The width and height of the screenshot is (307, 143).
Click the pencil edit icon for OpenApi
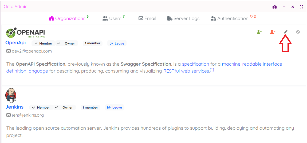[285, 32]
